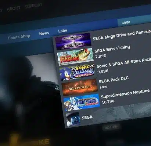Open the Labs tab

[x=62, y=31]
